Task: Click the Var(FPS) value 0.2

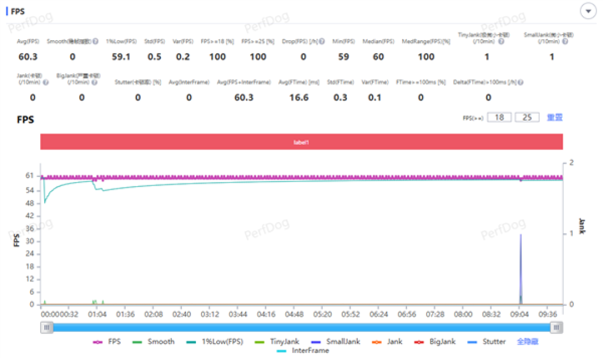Action: pyautogui.click(x=183, y=57)
